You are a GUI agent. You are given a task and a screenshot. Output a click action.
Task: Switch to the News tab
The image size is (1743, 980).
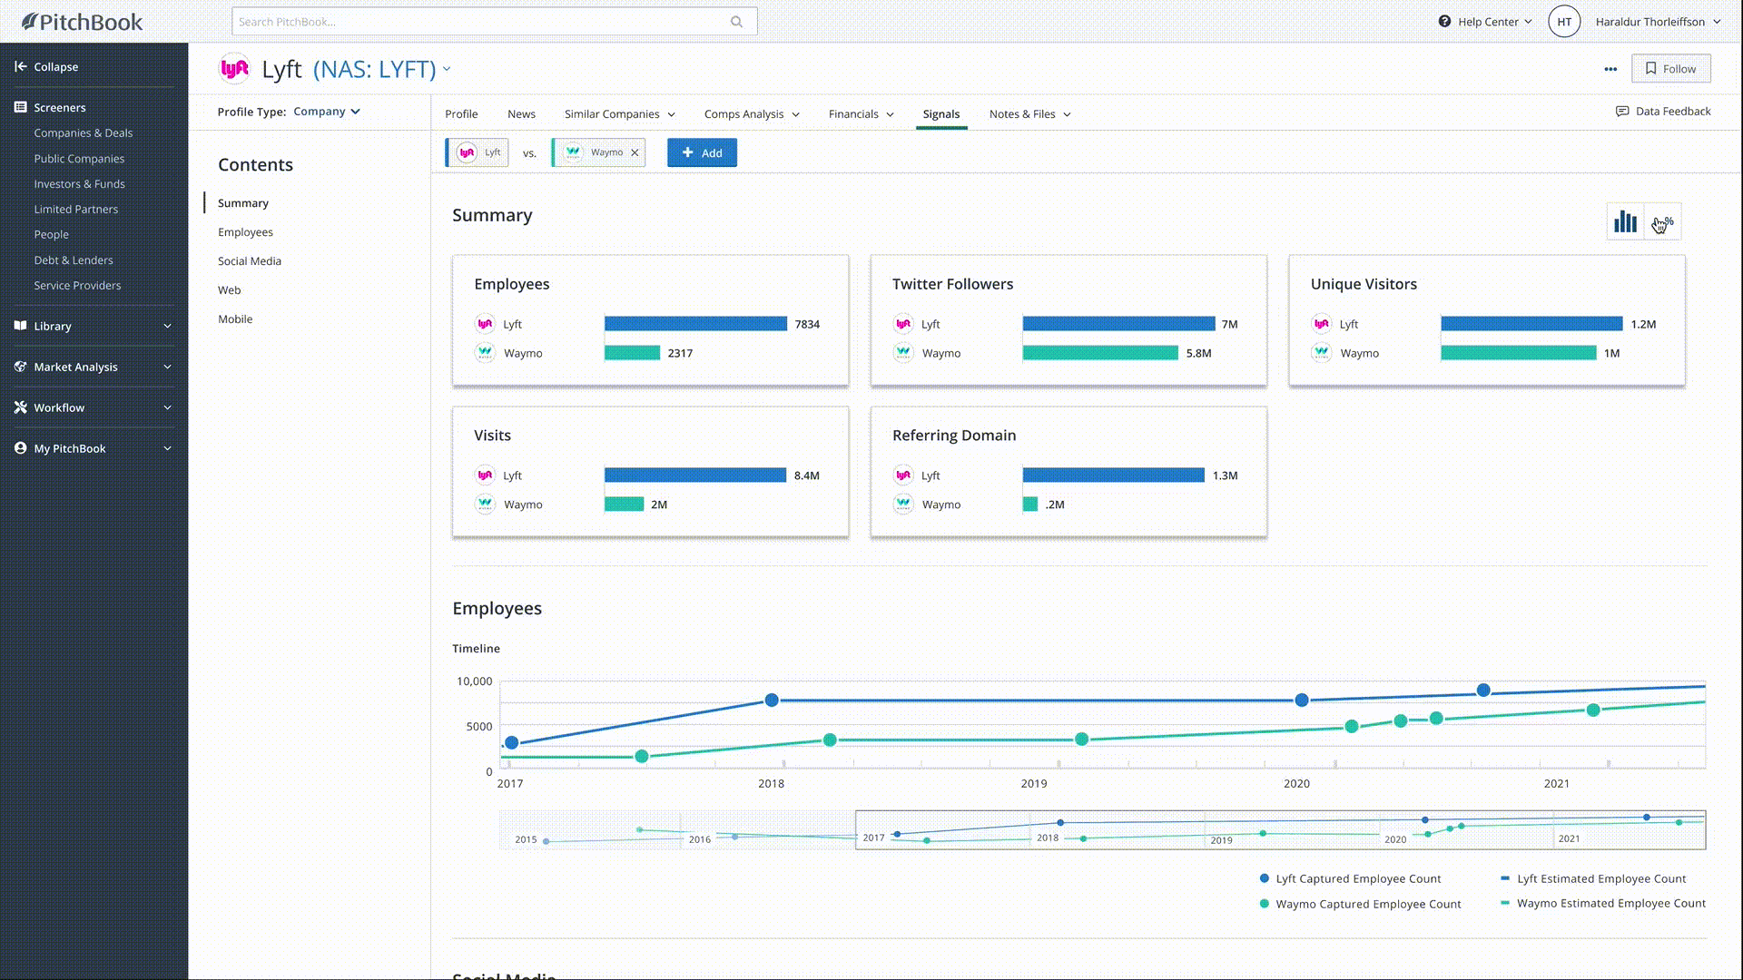(521, 114)
